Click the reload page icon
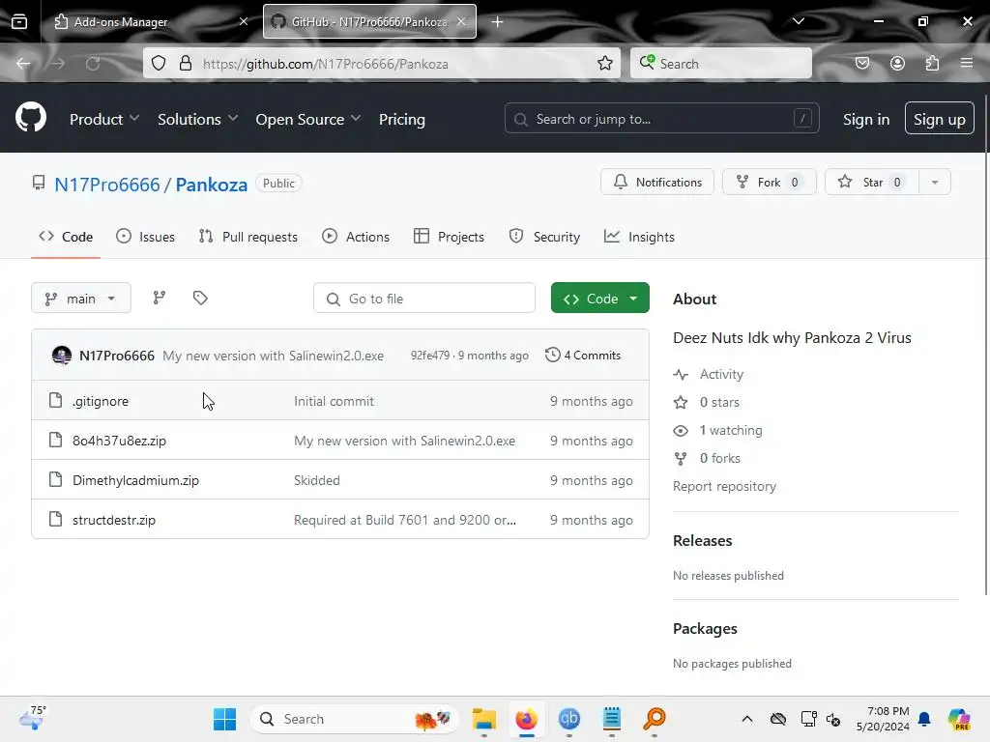This screenshot has width=990, height=742. click(93, 63)
